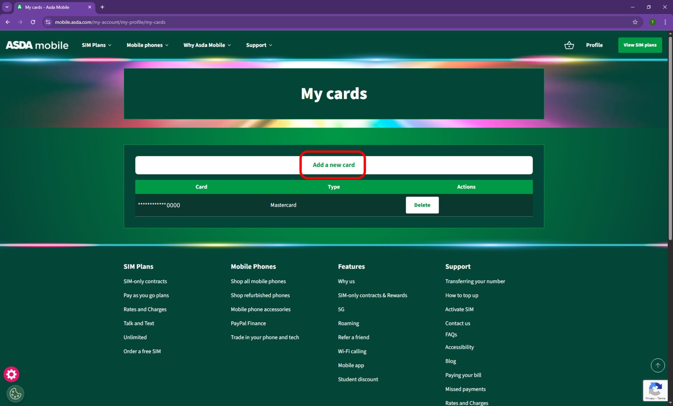Click Add a new card button
Image resolution: width=673 pixels, height=406 pixels.
coord(334,165)
